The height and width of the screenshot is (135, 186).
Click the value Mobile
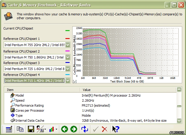click(86, 116)
